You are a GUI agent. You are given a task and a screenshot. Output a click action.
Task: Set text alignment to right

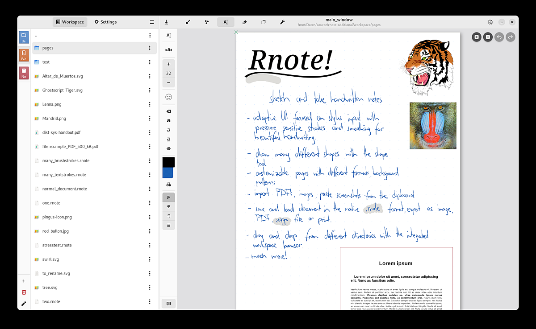[x=168, y=216]
